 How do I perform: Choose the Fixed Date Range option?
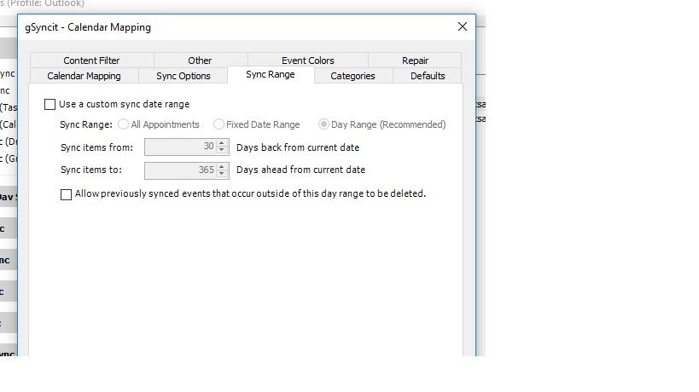pyautogui.click(x=218, y=124)
